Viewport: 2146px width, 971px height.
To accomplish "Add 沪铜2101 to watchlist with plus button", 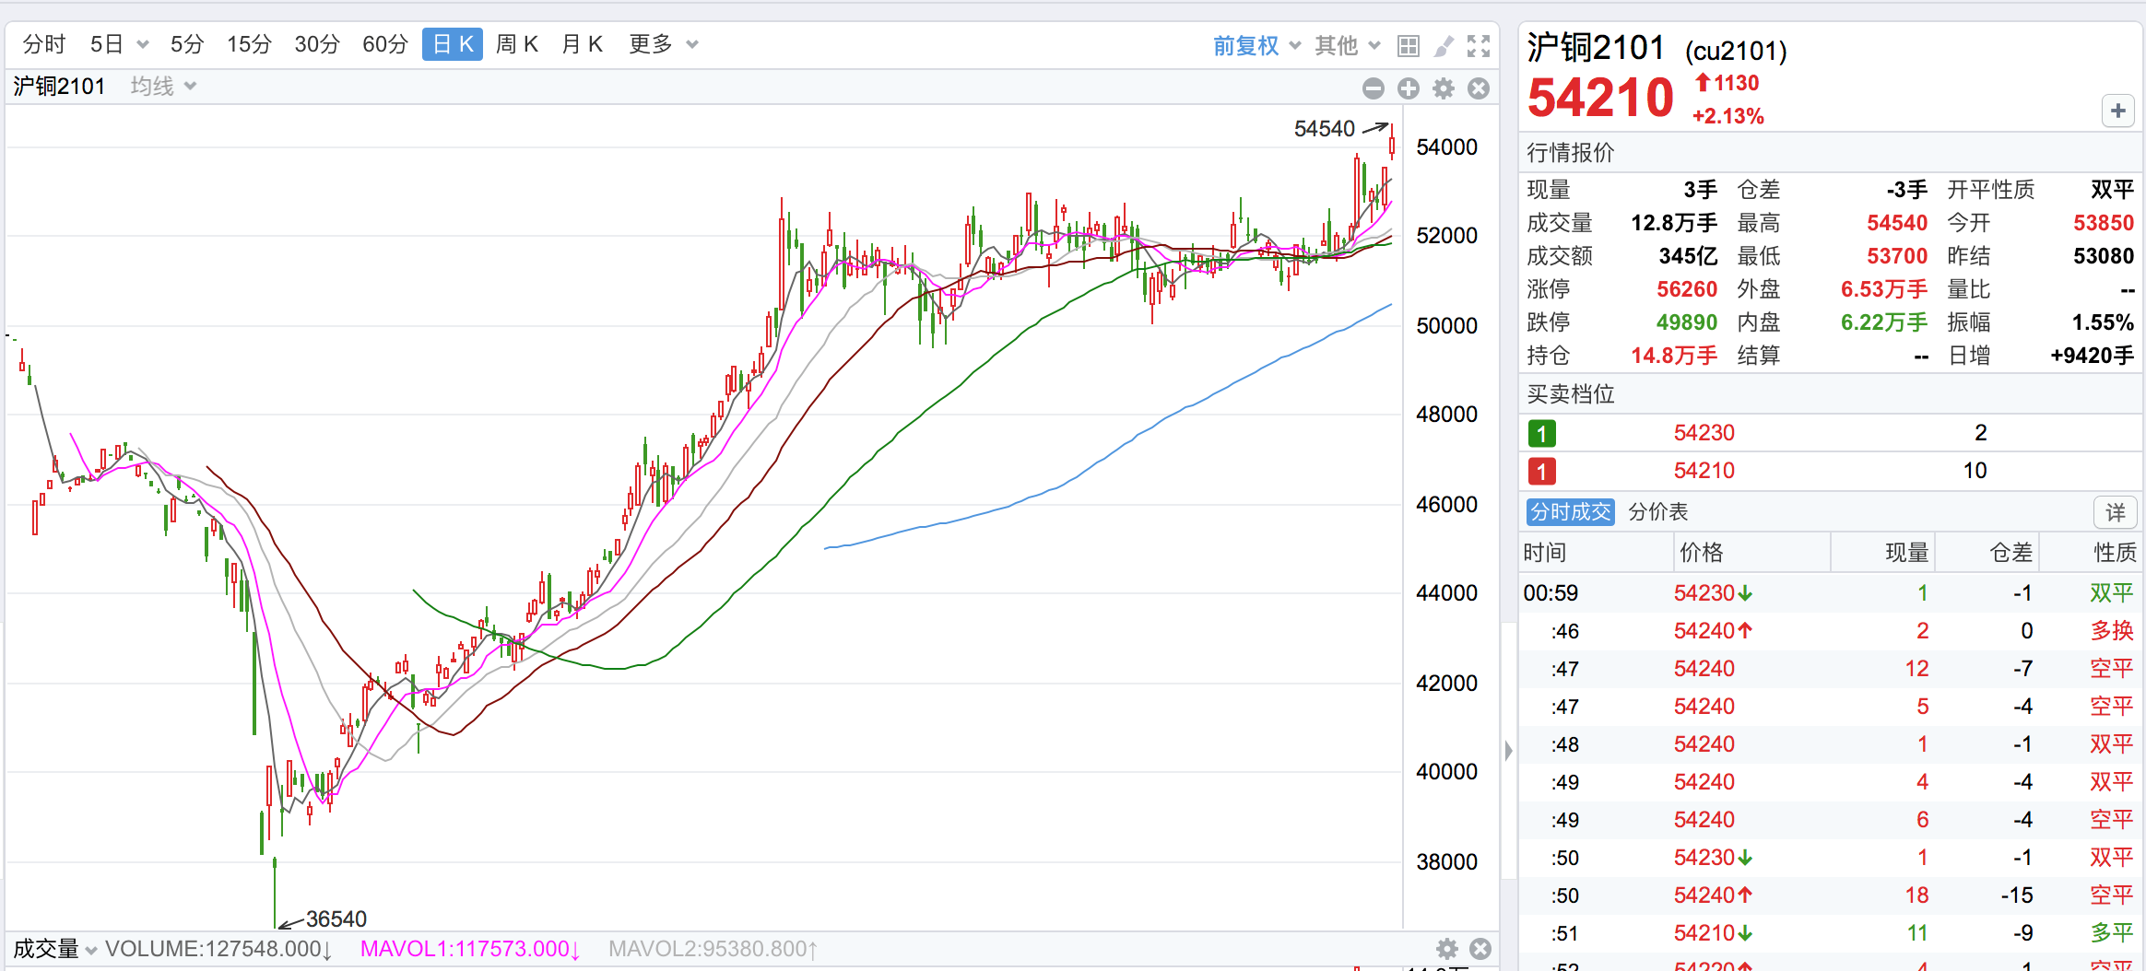I will pos(2117,111).
